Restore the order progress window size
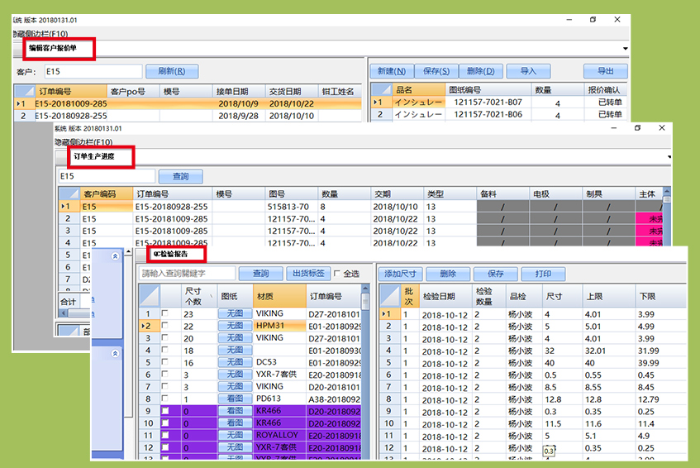This screenshot has width=700, height=468. pos(637,128)
